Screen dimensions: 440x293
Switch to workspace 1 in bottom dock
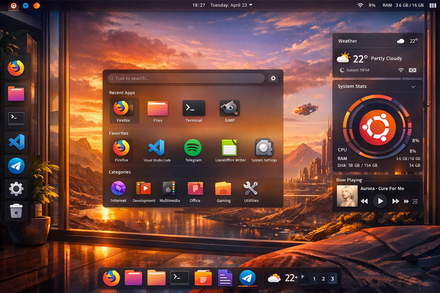314,279
